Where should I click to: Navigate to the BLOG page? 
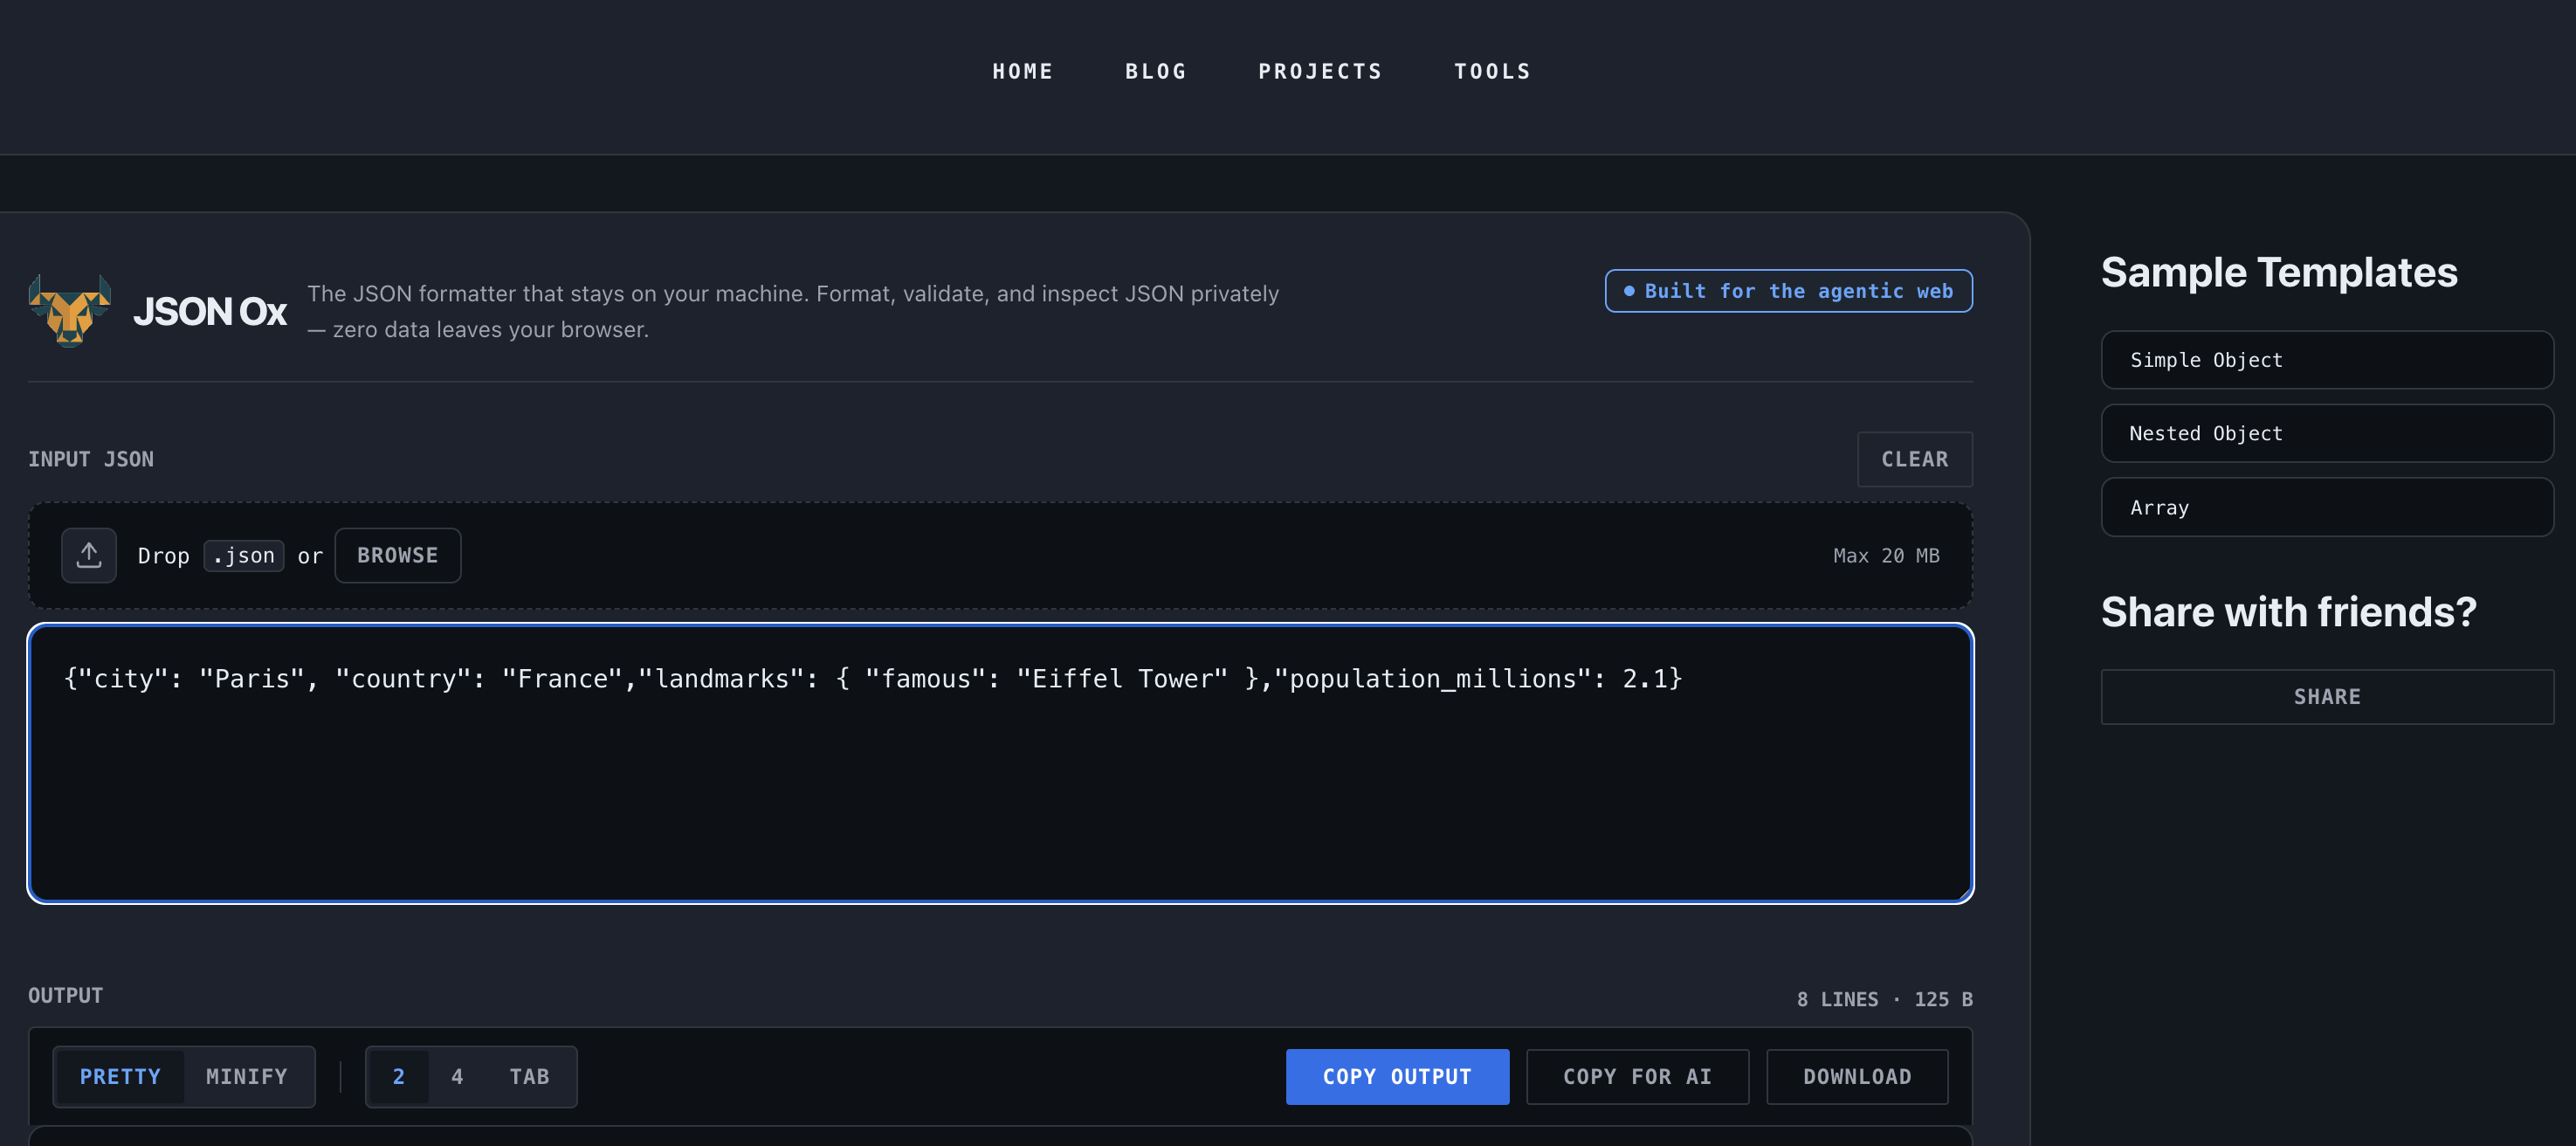[x=1155, y=71]
